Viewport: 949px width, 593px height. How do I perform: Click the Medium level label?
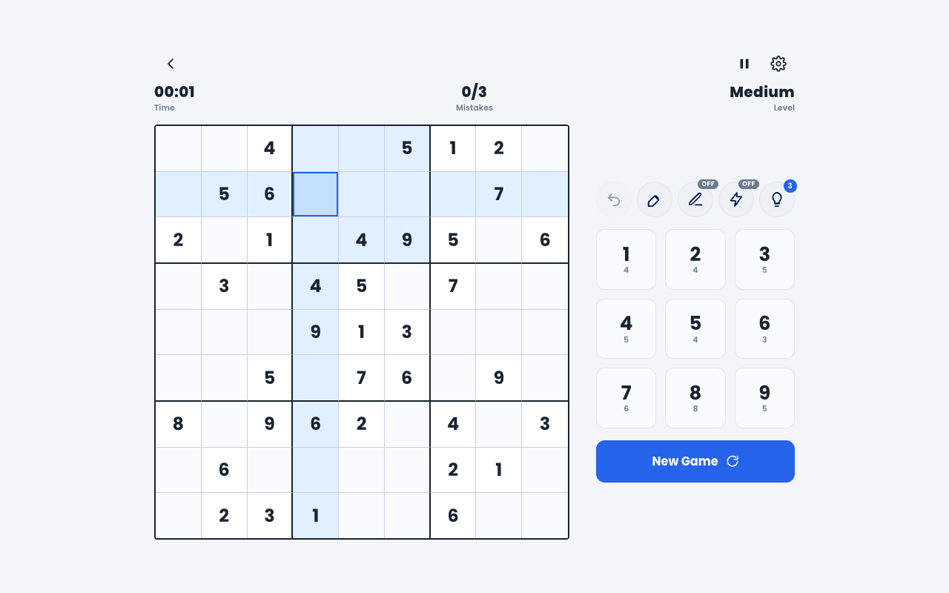[761, 92]
